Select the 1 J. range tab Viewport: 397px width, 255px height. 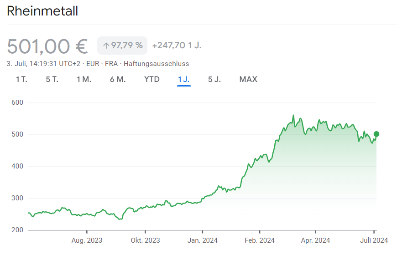click(x=184, y=79)
